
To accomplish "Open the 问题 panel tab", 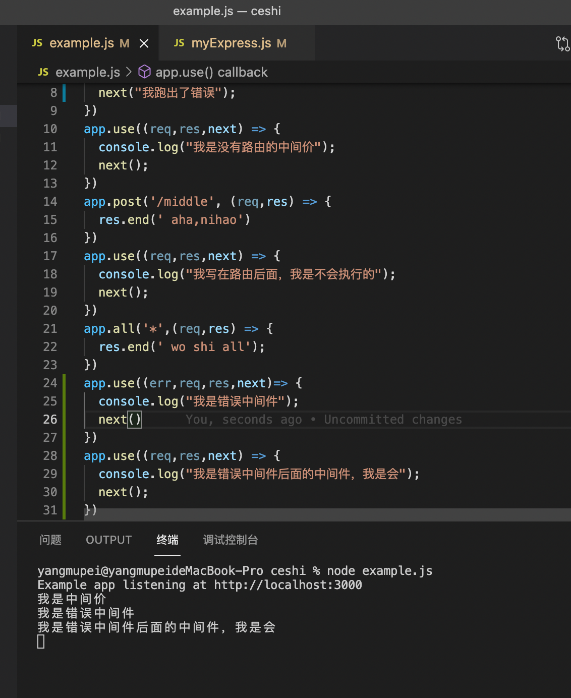I will pos(50,540).
